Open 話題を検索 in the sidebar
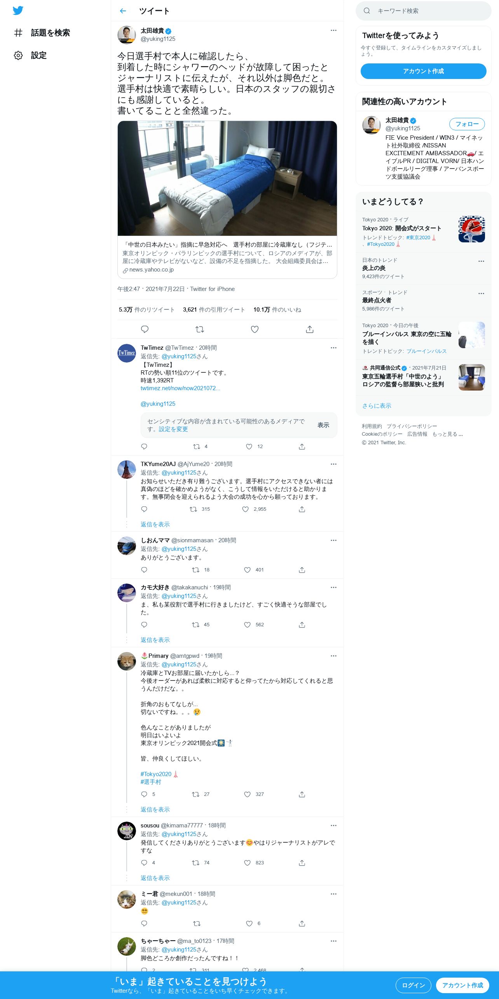 click(42, 33)
